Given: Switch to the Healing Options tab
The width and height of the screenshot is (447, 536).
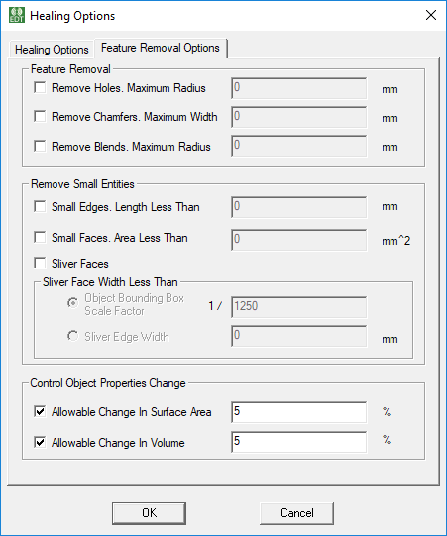Looking at the screenshot, I should 52,50.
